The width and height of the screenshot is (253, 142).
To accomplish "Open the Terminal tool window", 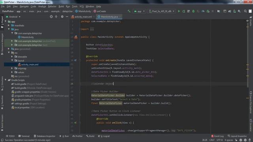I will (24, 136).
